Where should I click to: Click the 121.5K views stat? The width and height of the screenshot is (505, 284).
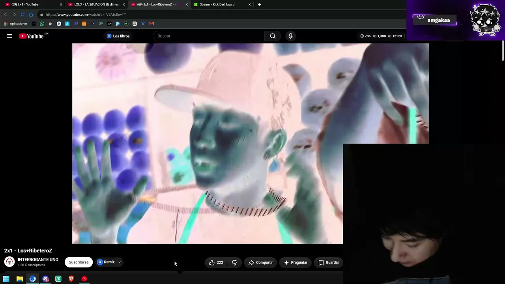tap(395, 36)
